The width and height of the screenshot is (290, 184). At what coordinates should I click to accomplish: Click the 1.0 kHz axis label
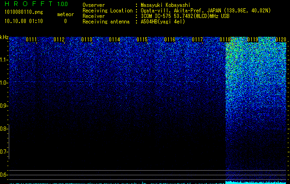tap(4, 83)
